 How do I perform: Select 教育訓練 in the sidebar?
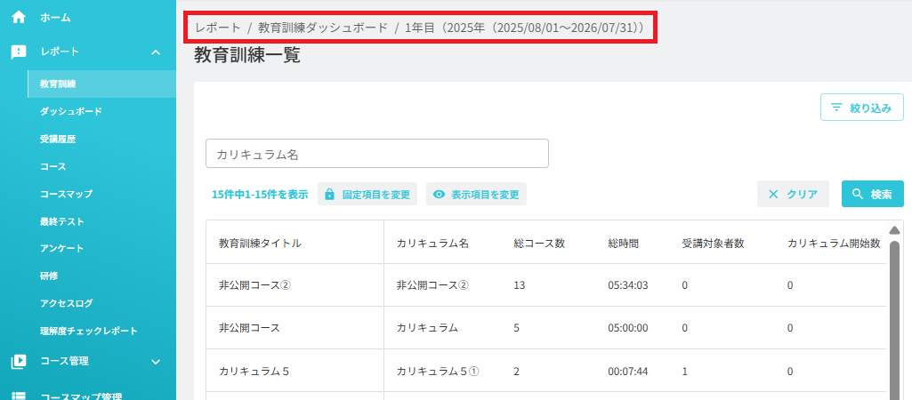pyautogui.click(x=101, y=84)
